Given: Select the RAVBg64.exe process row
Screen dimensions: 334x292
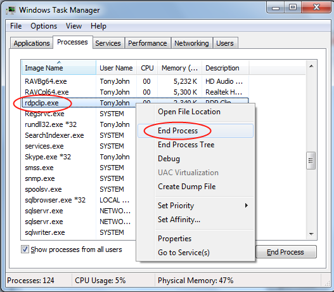Looking at the screenshot, I should (x=135, y=81).
